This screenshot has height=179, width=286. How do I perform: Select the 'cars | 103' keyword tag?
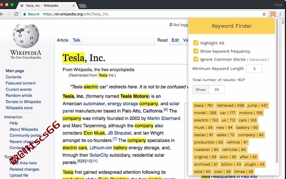pyautogui.click(x=248, y=120)
